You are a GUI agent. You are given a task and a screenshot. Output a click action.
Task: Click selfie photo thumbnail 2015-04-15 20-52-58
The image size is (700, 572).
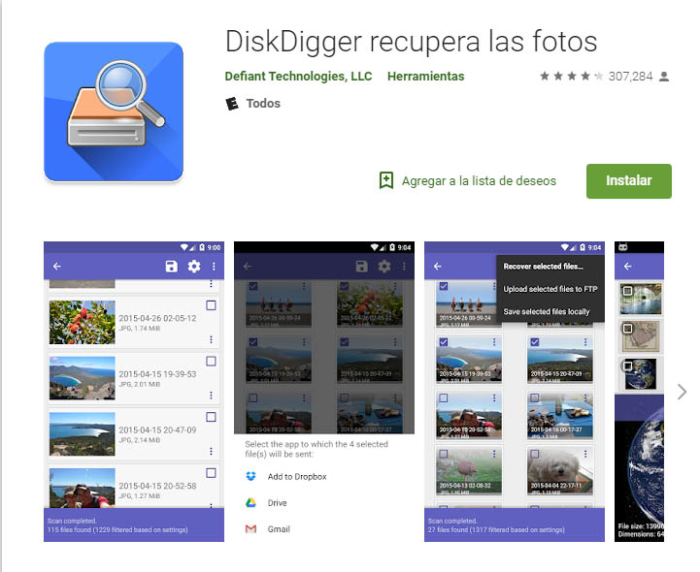[x=83, y=488]
